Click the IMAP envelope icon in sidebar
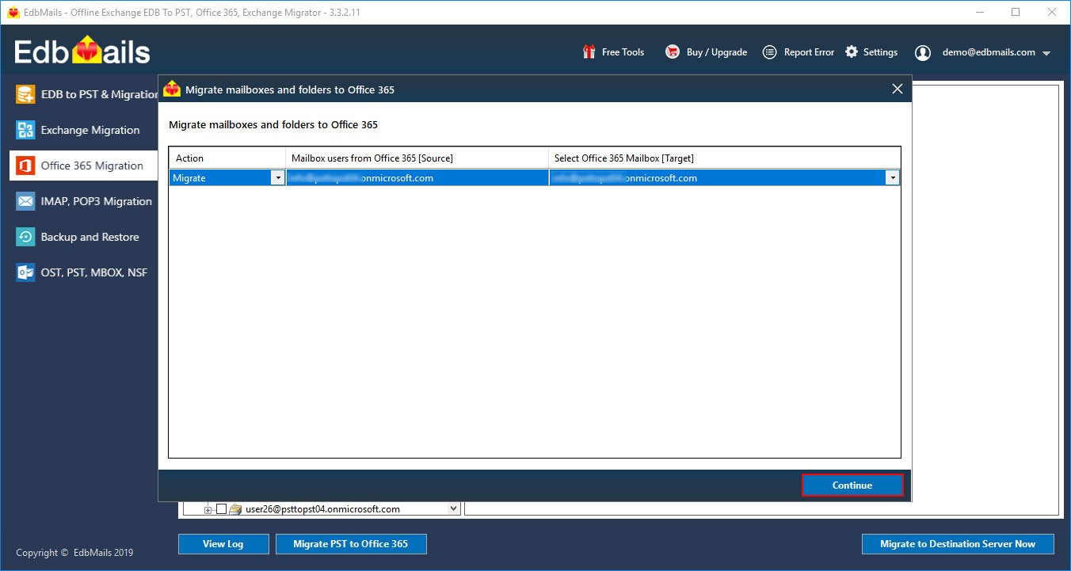 tap(26, 201)
